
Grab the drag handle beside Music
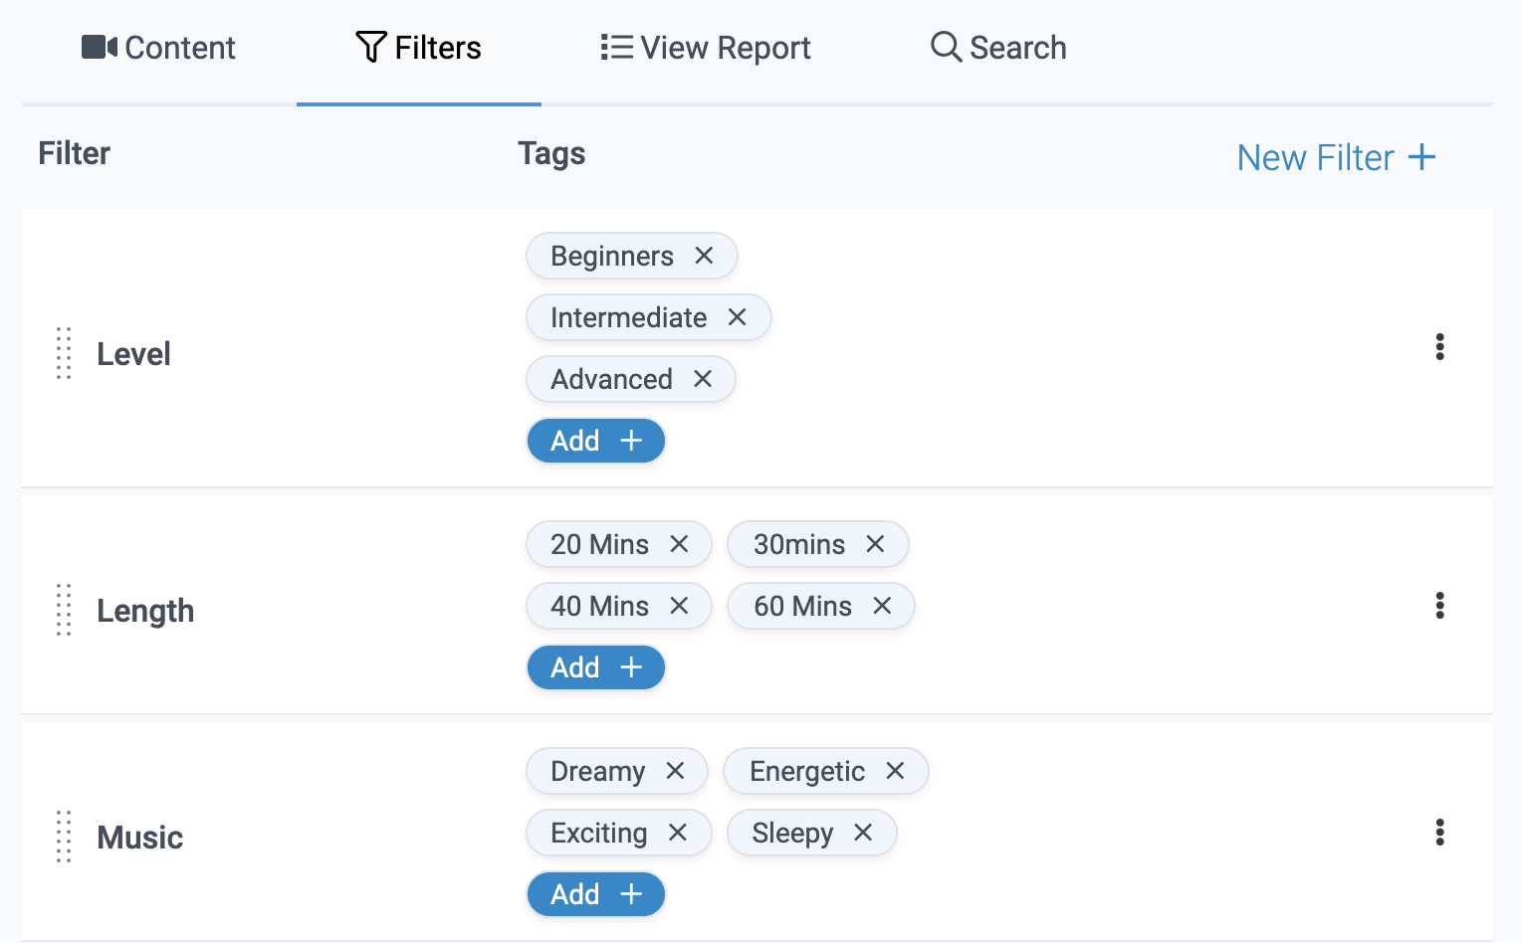coord(63,837)
